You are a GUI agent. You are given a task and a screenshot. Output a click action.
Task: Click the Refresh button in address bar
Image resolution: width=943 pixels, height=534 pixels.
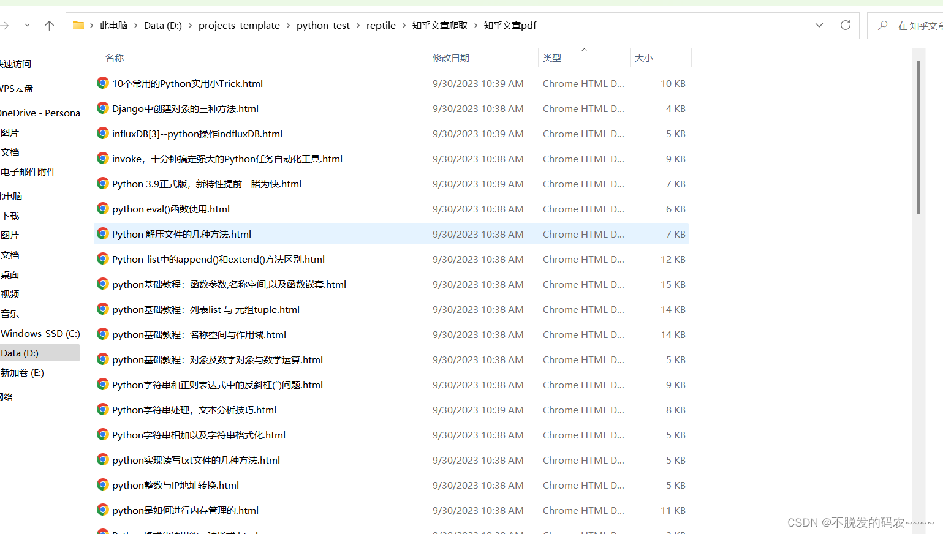pos(846,25)
